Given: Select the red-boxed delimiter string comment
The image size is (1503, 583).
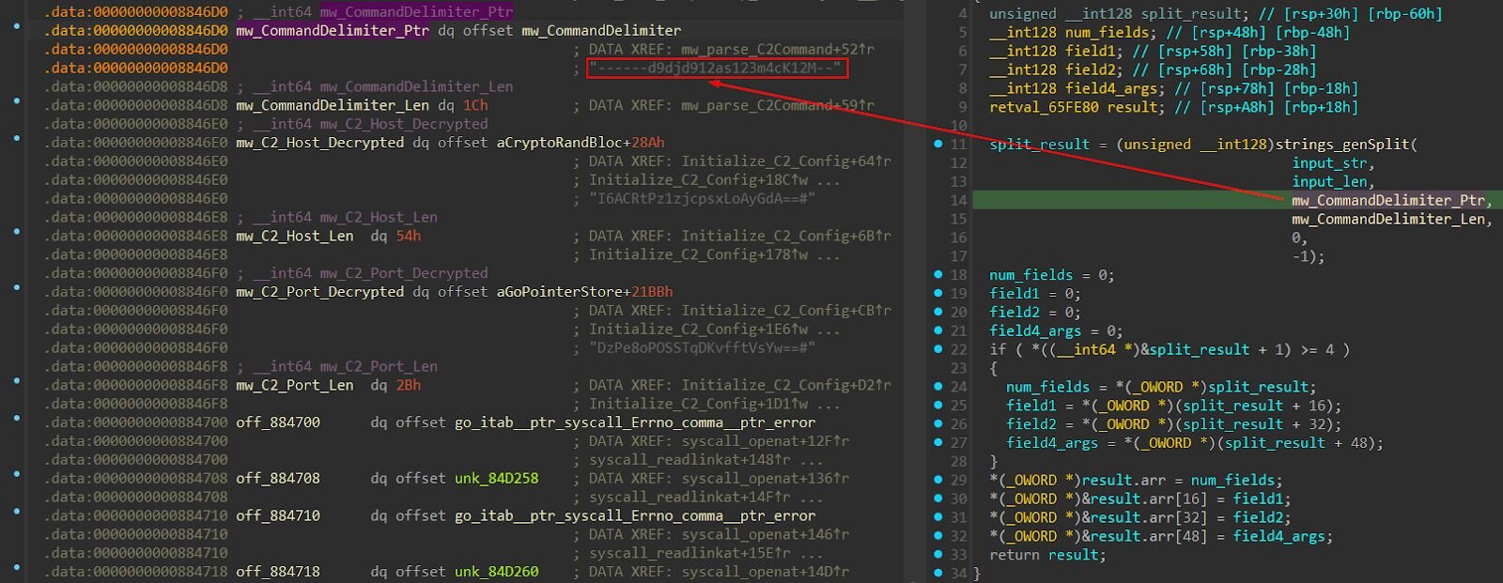Looking at the screenshot, I should click(716, 68).
